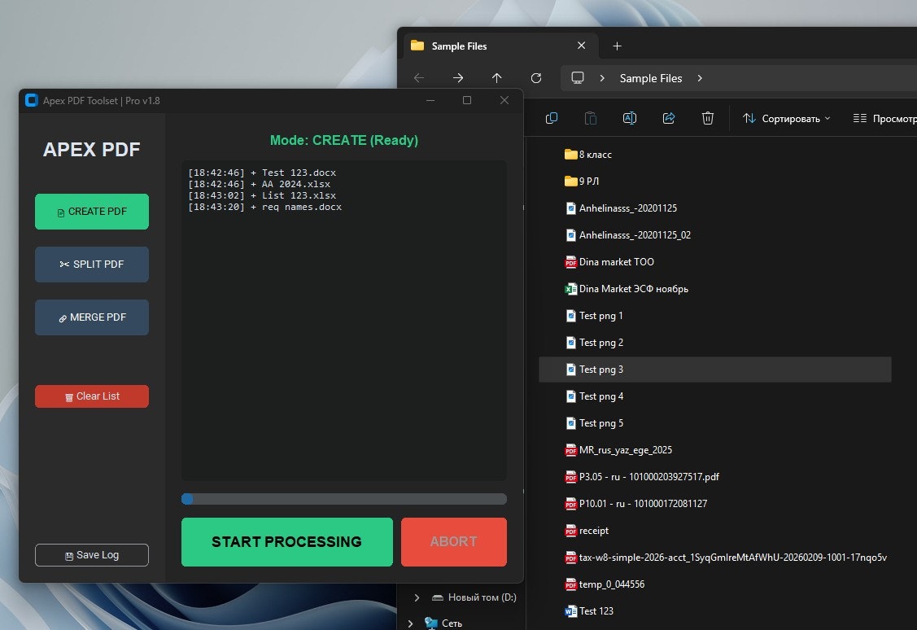Viewport: 917px width, 630px height.
Task: Select the '8 класс' folder
Action: coord(714,155)
